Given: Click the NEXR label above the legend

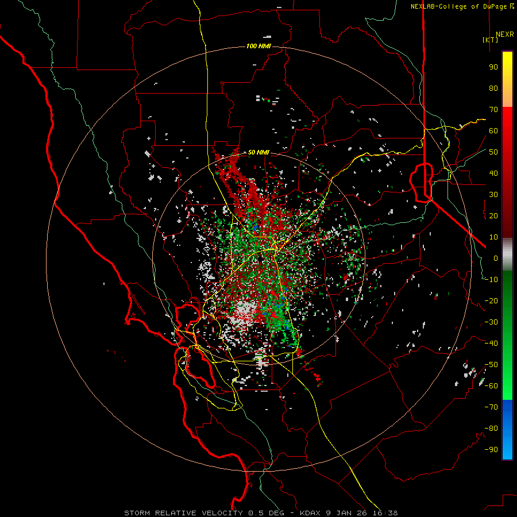Looking at the screenshot, I should [x=504, y=34].
